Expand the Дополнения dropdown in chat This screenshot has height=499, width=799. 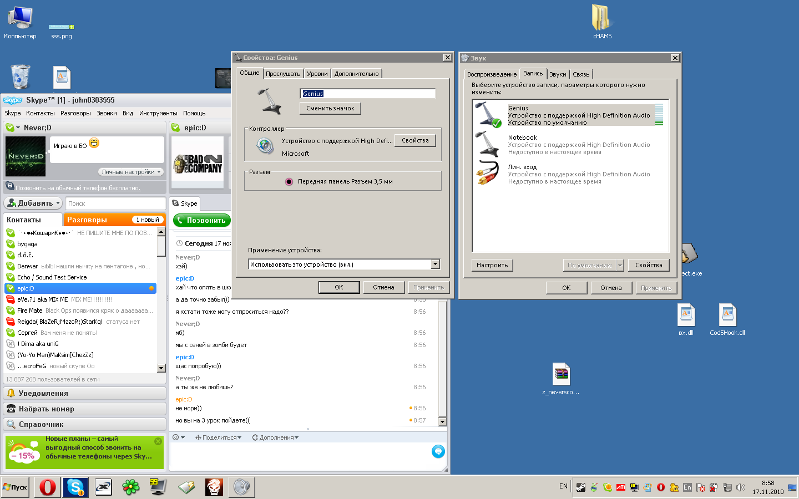pyautogui.click(x=275, y=437)
